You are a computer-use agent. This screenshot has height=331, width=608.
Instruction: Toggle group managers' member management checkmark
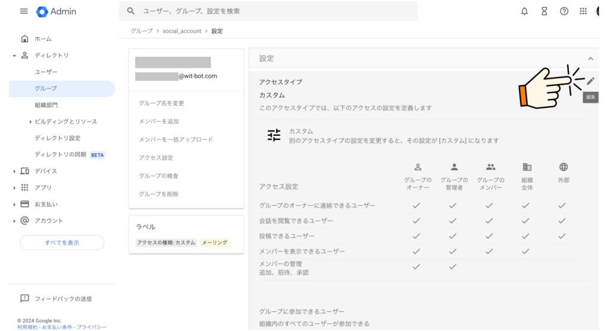coord(452,267)
